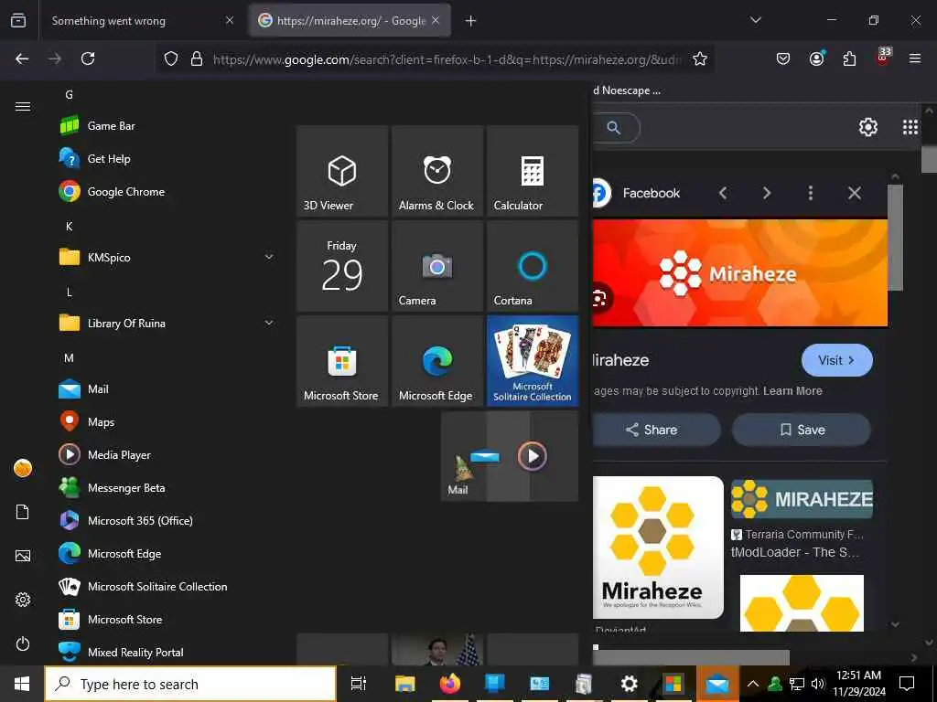Click the Google search magnifier button
This screenshot has width=937, height=702.
(x=614, y=128)
